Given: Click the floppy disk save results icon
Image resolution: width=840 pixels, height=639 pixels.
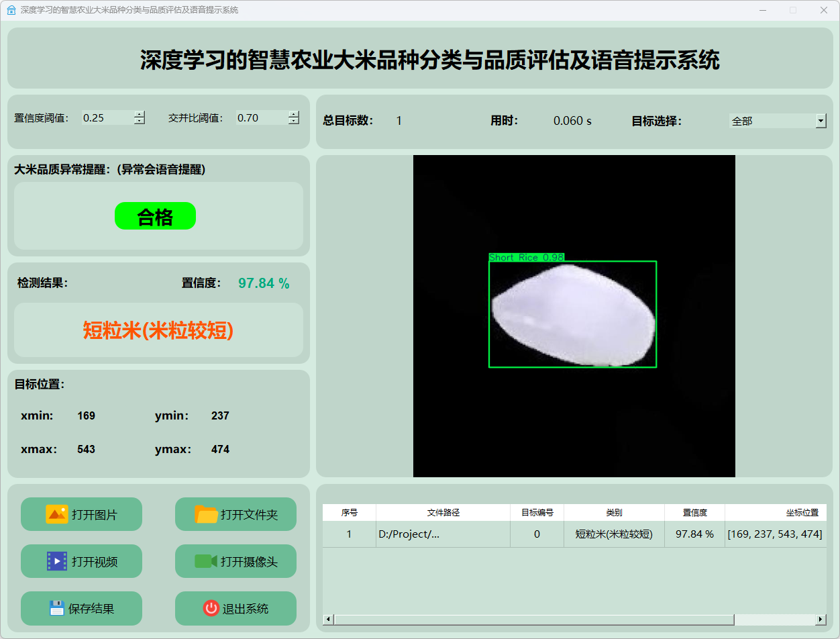Looking at the screenshot, I should [56, 608].
